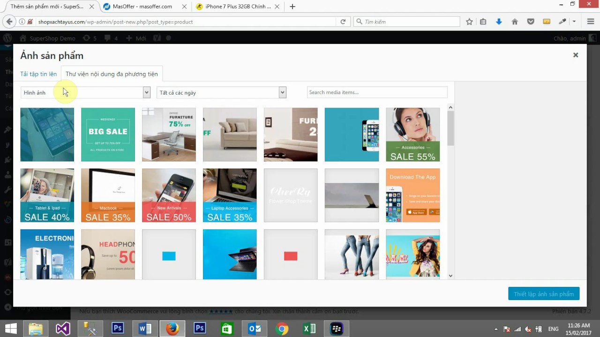Screen dimensions: 600x337
Task: Click the scrollbar down arrow in media list
Action: coord(450,276)
